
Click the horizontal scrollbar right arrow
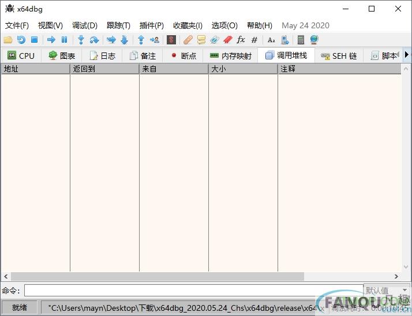pos(396,276)
